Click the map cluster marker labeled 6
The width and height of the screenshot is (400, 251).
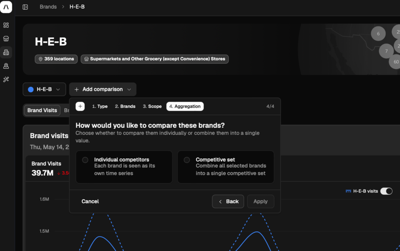[378, 34]
